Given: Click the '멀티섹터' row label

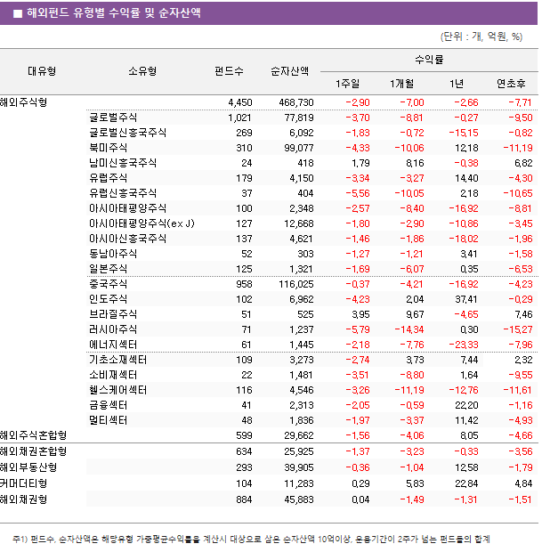Looking at the screenshot, I should (108, 420).
